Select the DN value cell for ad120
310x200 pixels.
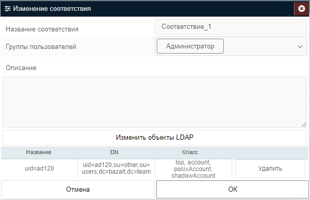tap(116, 169)
